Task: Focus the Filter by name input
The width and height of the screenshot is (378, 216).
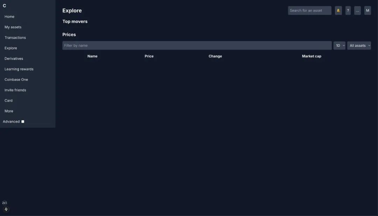Action: (197, 45)
